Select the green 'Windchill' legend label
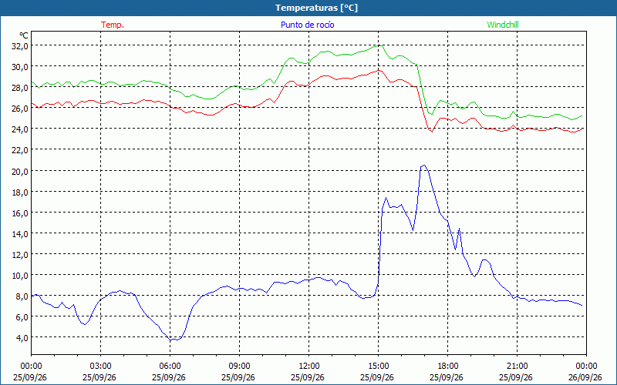Viewport: 617px width, 385px height. click(x=503, y=25)
